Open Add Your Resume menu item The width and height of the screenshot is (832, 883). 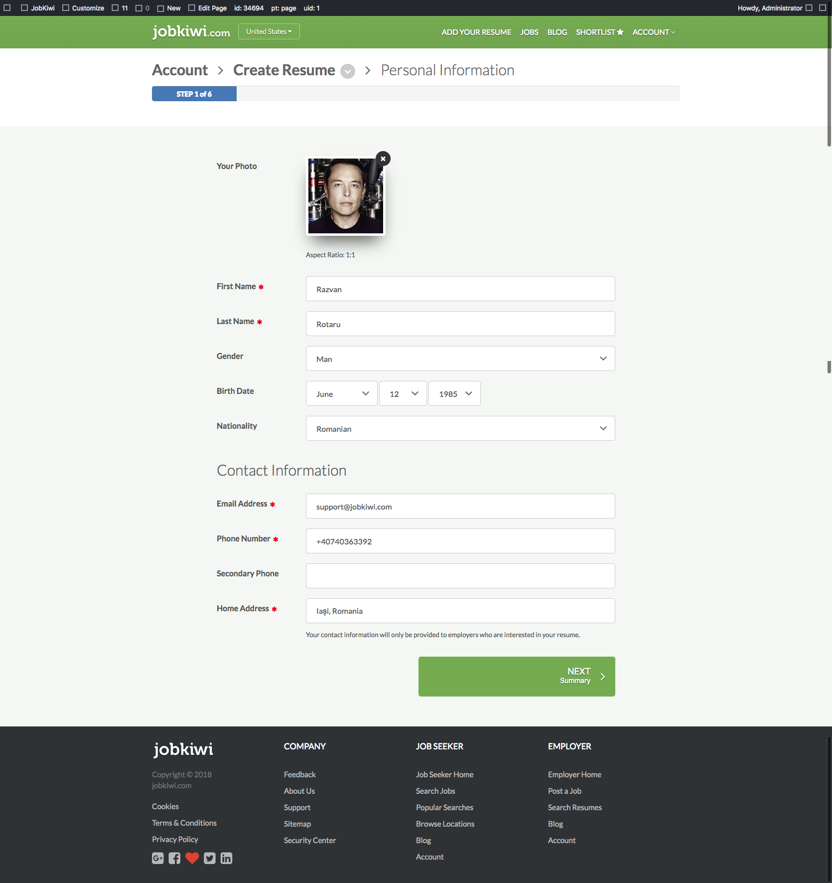tap(476, 32)
